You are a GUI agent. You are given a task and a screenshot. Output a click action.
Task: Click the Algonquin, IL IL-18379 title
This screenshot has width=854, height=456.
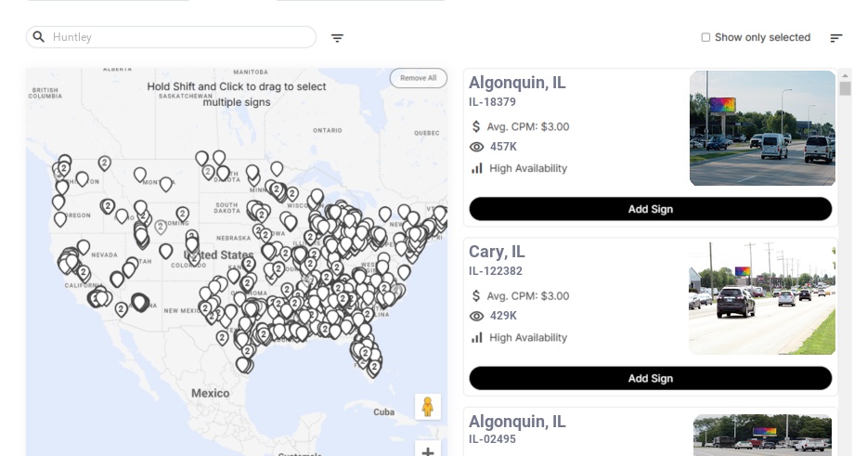[517, 83]
